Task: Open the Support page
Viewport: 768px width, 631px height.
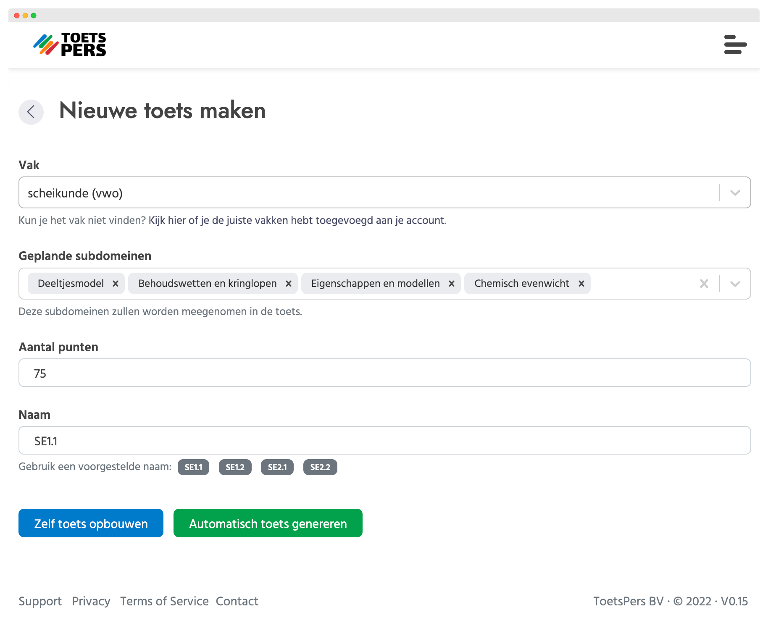Action: click(40, 602)
